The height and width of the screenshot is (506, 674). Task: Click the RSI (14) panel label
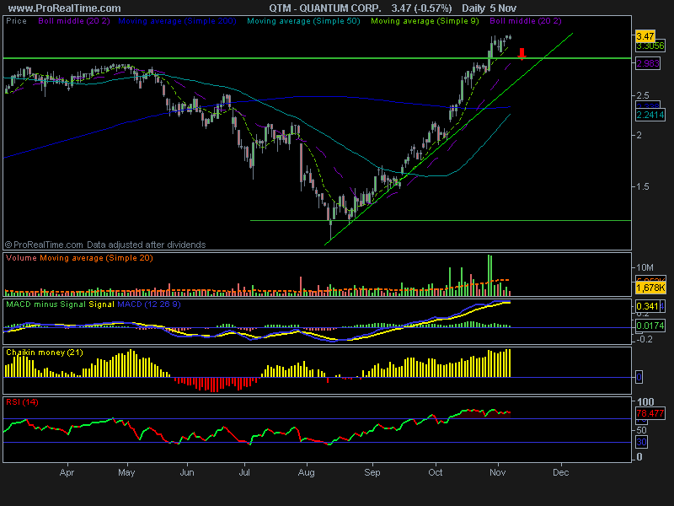(23, 402)
